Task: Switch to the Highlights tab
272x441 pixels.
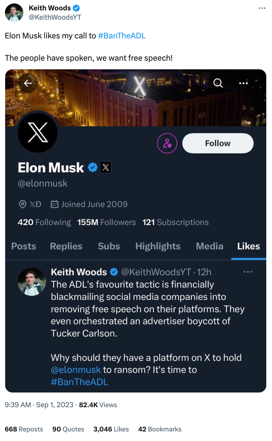Action: pos(158,246)
